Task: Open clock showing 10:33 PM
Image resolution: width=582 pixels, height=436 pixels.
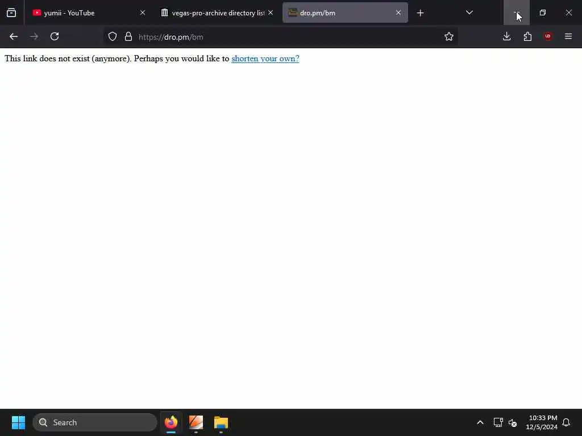Action: pos(542,422)
